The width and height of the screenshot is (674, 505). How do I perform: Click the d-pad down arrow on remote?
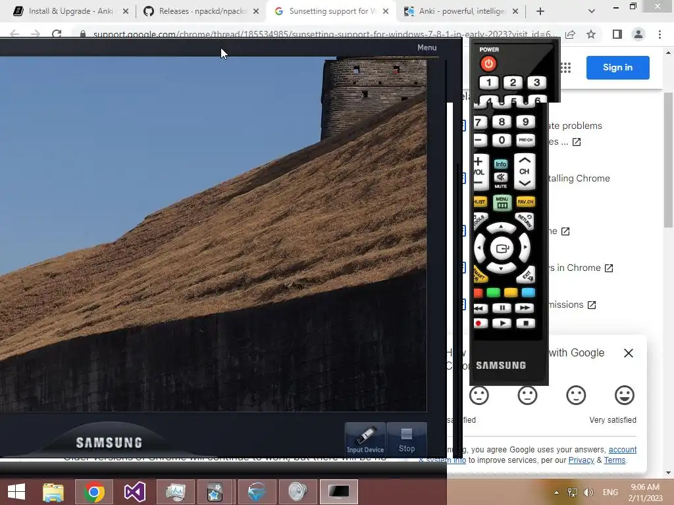click(x=501, y=269)
